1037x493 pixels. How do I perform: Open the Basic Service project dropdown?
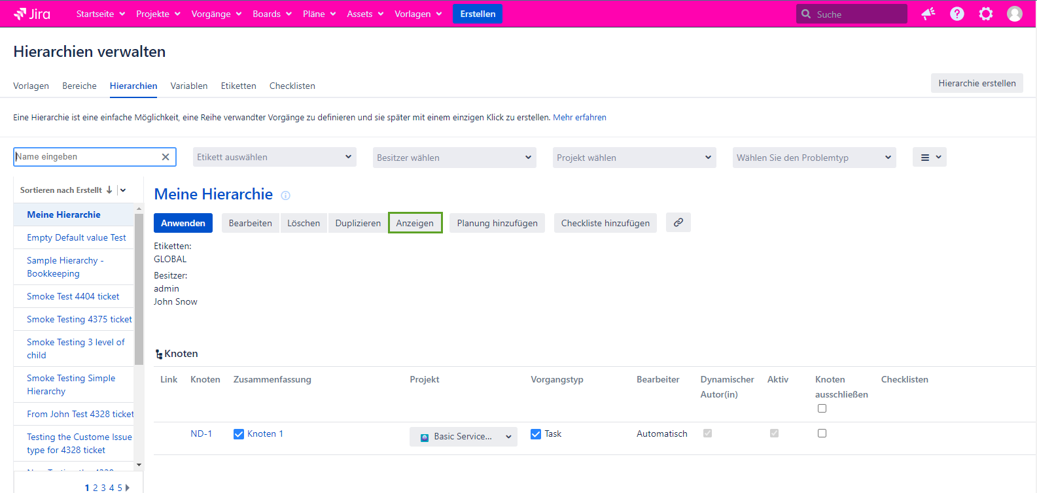click(463, 437)
